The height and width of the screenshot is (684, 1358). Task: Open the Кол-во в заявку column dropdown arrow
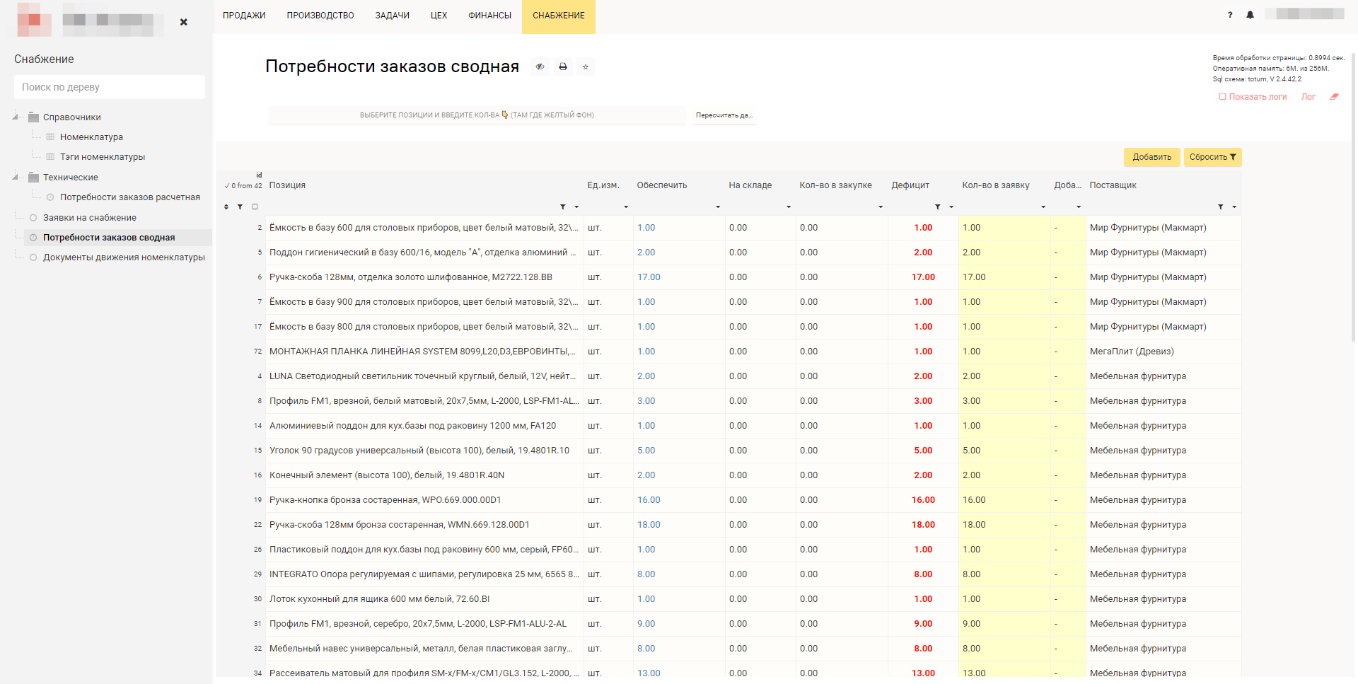pyautogui.click(x=1043, y=207)
